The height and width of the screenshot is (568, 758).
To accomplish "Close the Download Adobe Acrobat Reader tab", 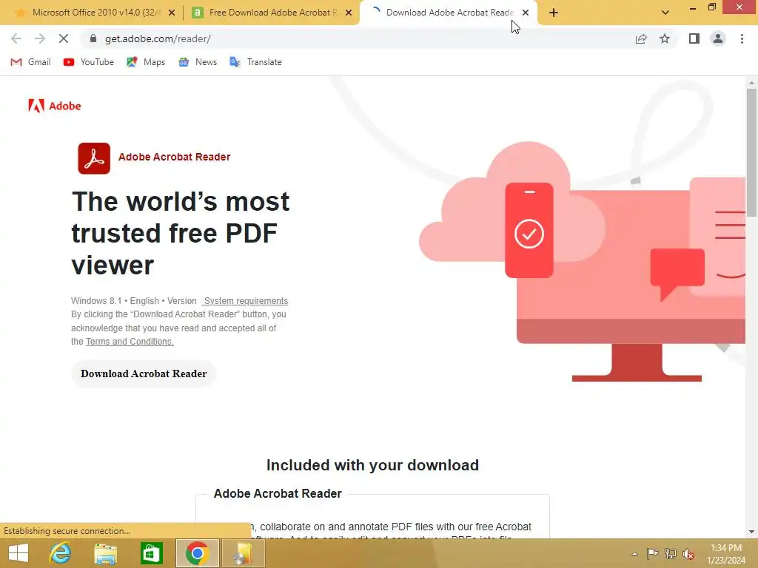I will pos(526,13).
